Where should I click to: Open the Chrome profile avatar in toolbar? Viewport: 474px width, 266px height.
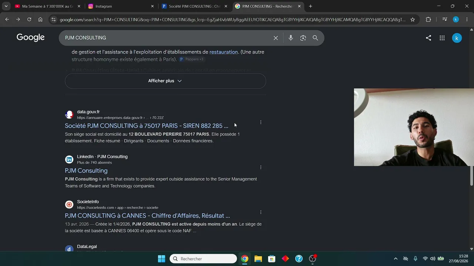click(456, 20)
